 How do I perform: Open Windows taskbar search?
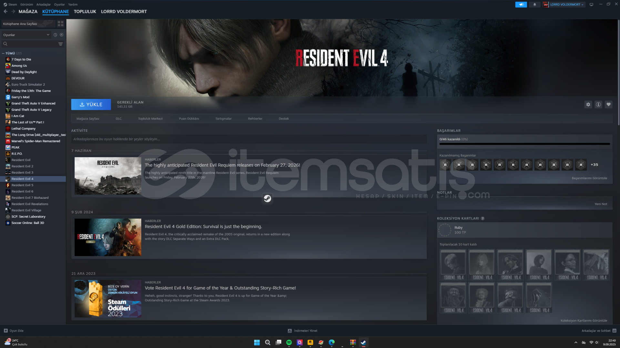click(x=268, y=342)
